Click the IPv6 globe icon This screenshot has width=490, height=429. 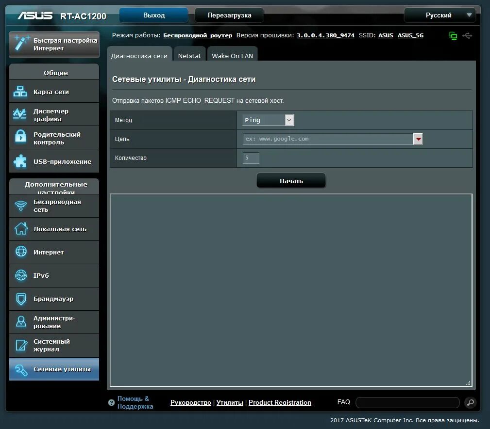[21, 275]
